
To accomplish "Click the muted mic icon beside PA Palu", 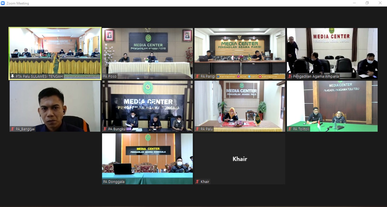I will (197, 129).
